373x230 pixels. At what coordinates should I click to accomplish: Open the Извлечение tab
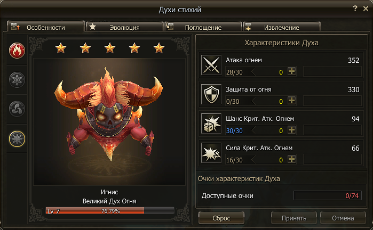[x=282, y=27]
